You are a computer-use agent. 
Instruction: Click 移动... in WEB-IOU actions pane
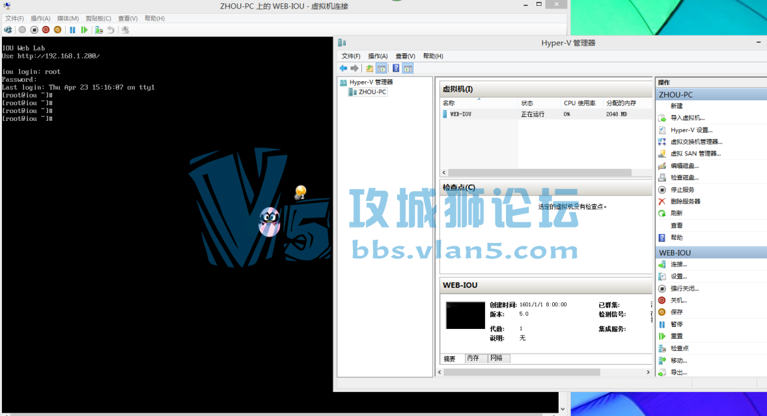[678, 360]
